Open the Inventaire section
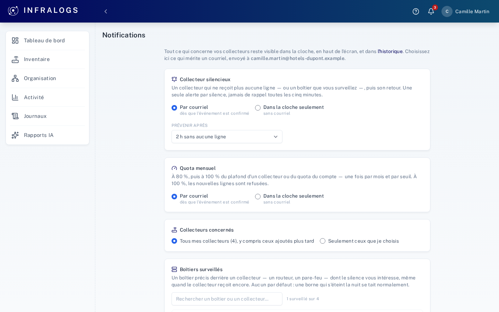The image size is (499, 312). click(47, 60)
